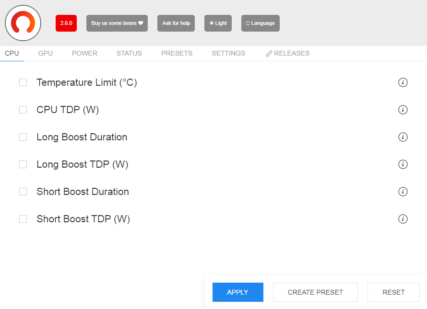Enable the Temperature Limit checkbox
The width and height of the screenshot is (427, 309).
(23, 82)
